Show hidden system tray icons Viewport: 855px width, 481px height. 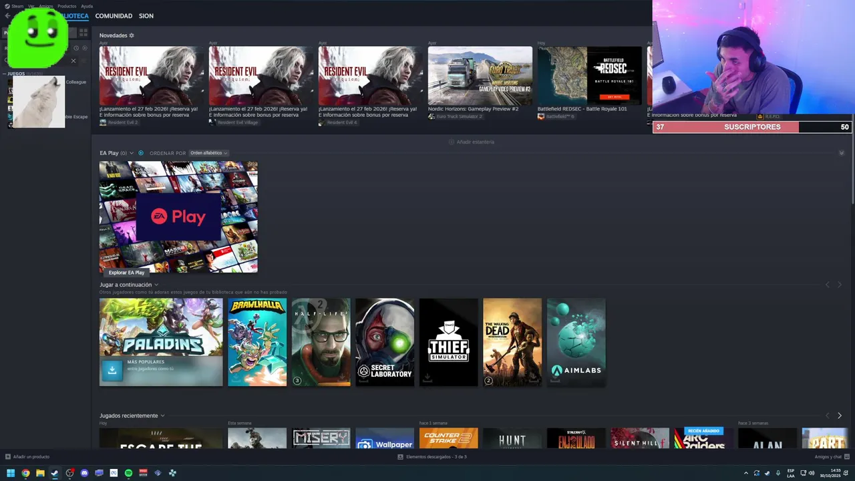tap(746, 473)
